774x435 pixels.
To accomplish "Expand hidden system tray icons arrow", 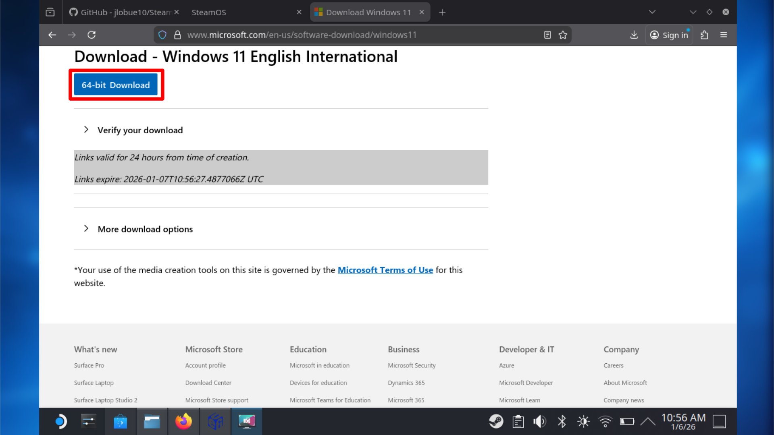I will coord(647,422).
